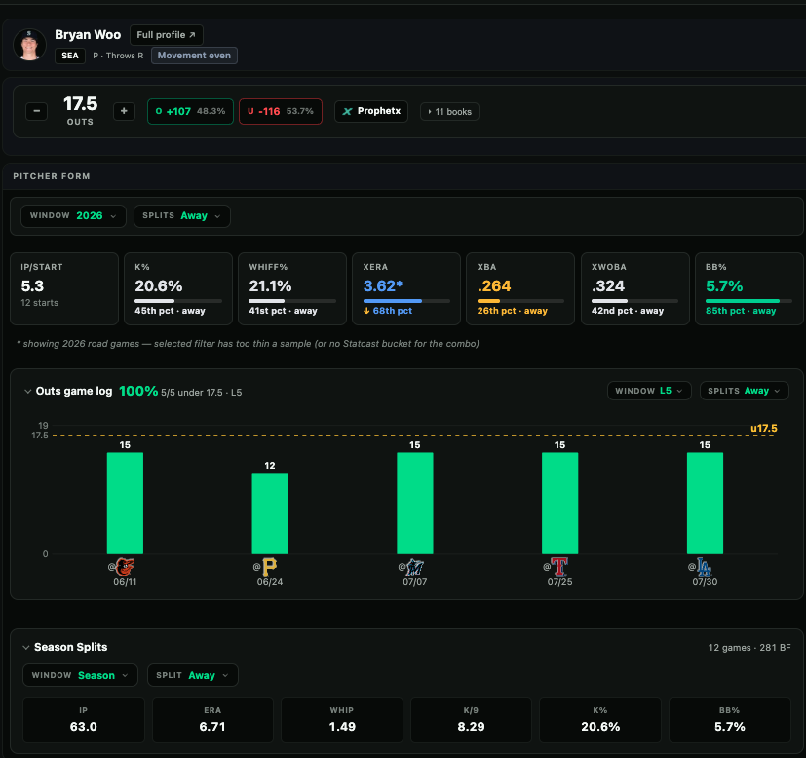Image resolution: width=806 pixels, height=758 pixels.
Task: Click the Rangers T logo icon
Action: tap(559, 567)
